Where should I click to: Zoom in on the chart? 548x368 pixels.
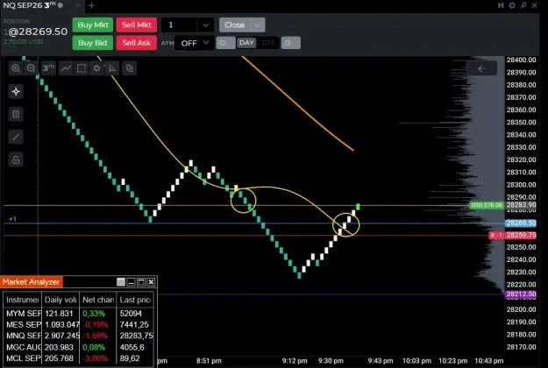point(16,68)
